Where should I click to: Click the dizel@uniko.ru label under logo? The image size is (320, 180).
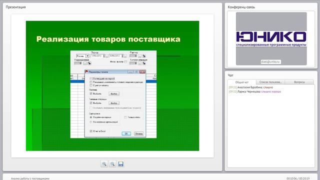click(270, 61)
